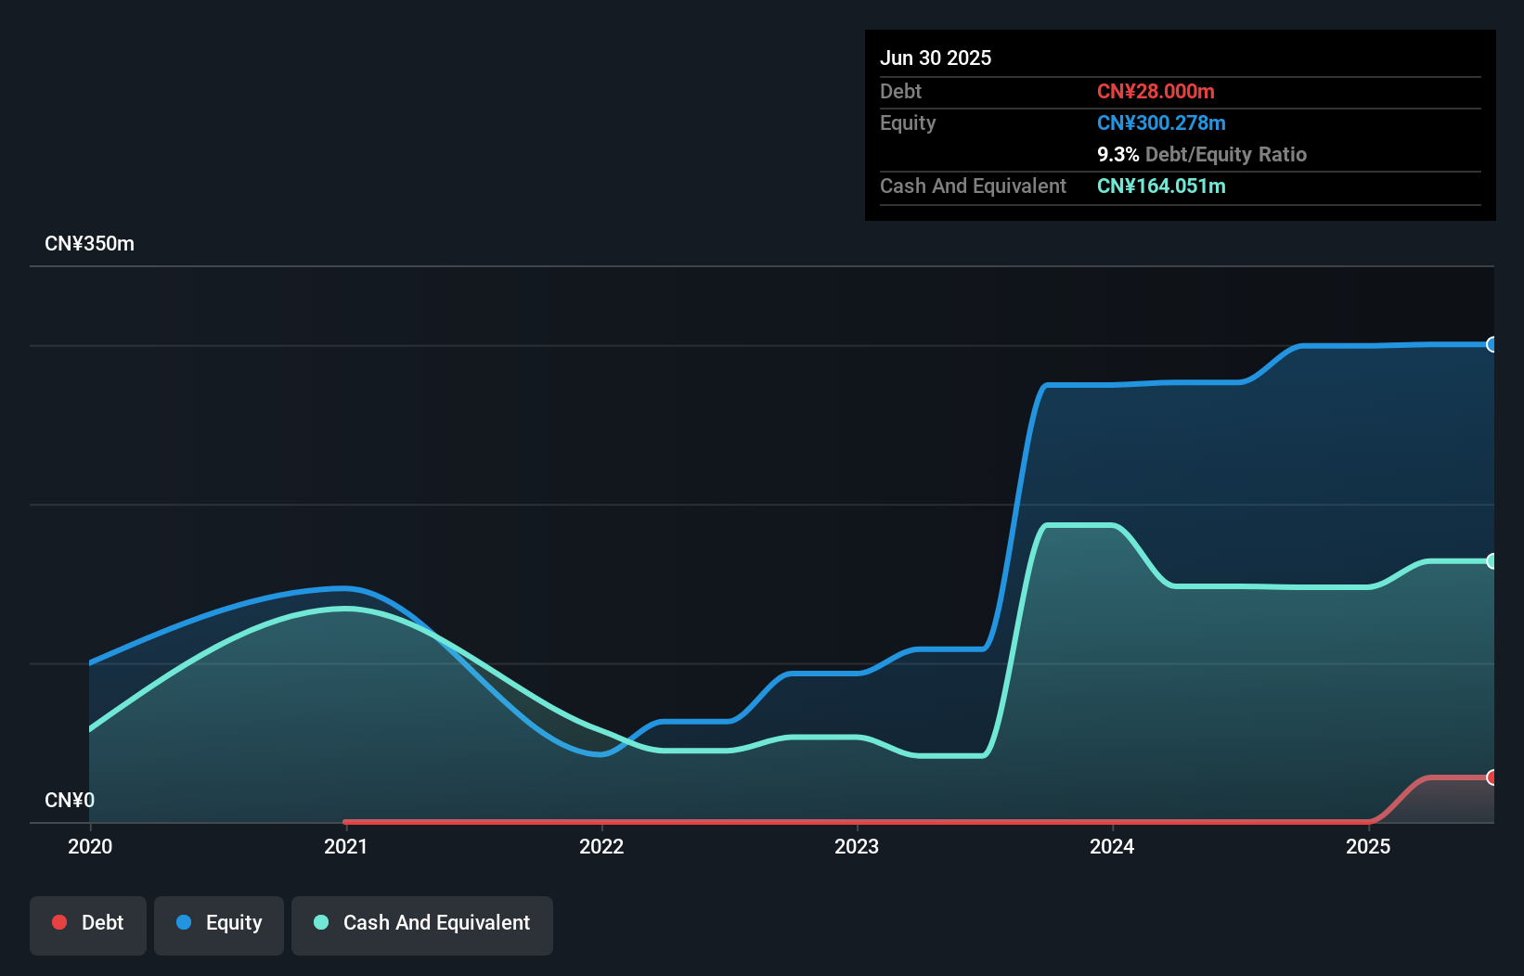Click the 2025 x-axis label
The height and width of the screenshot is (976, 1524).
pos(1368,846)
